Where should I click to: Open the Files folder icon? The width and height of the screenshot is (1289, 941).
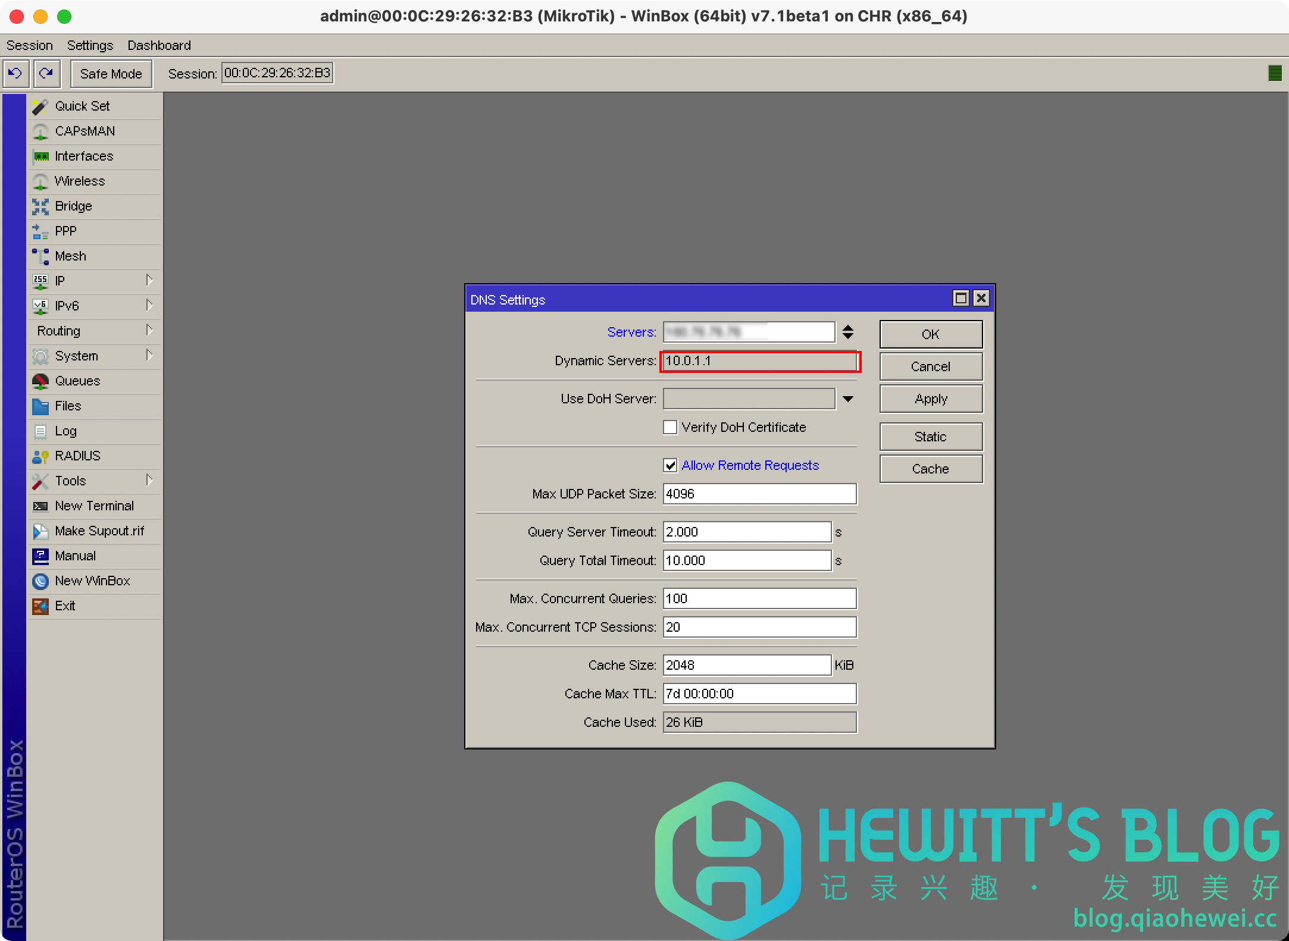tap(40, 406)
